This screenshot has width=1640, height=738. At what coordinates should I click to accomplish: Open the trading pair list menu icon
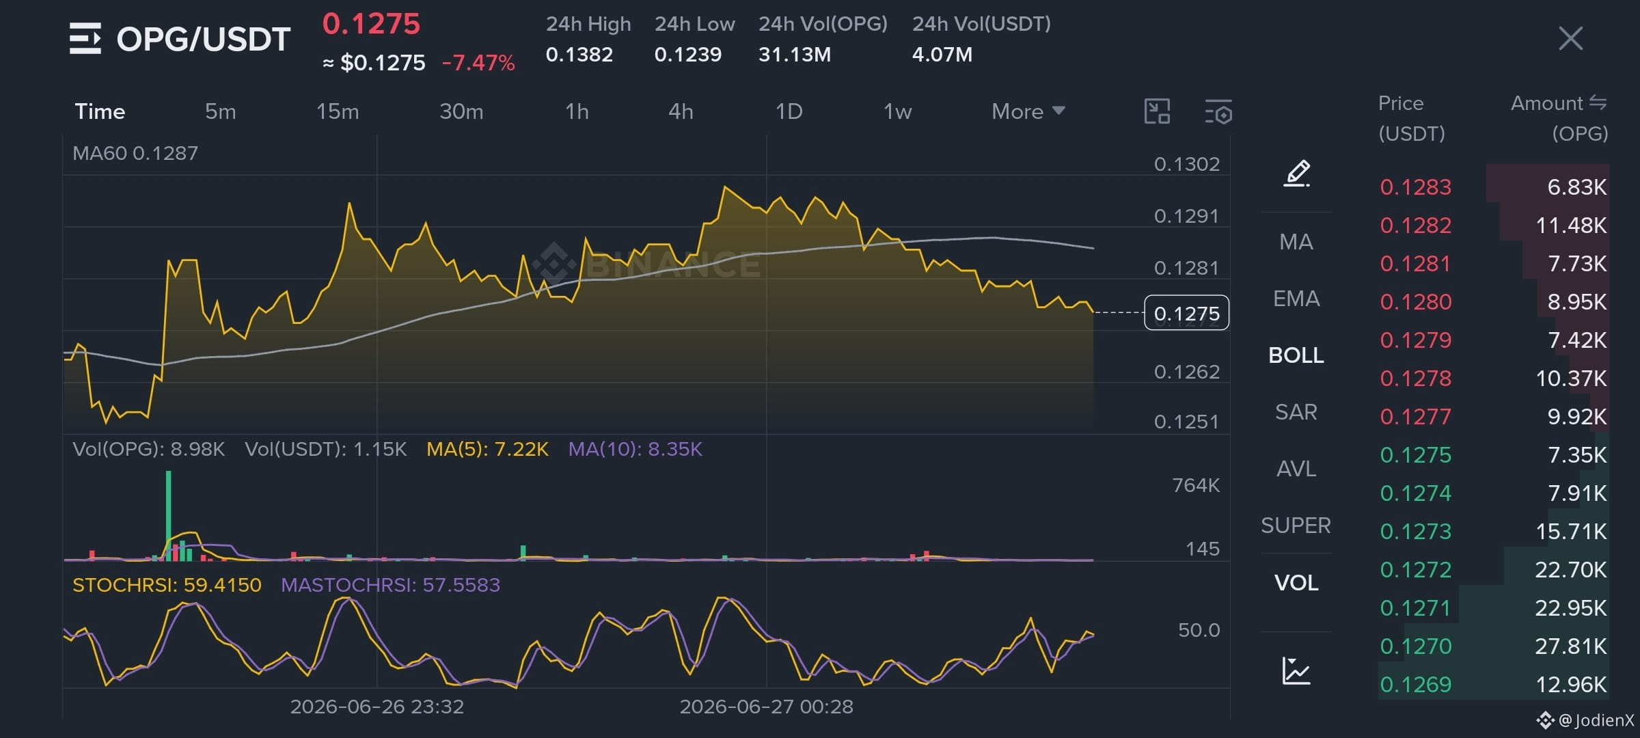pyautogui.click(x=85, y=39)
